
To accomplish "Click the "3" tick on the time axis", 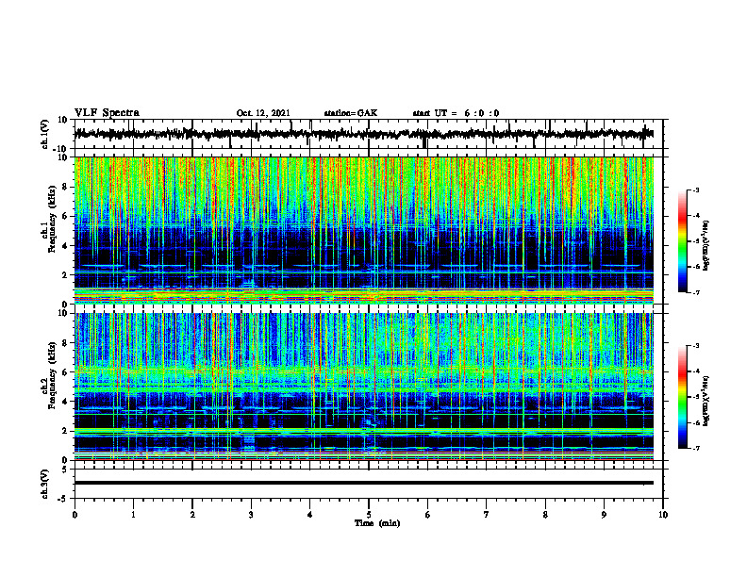I will 251,515.
